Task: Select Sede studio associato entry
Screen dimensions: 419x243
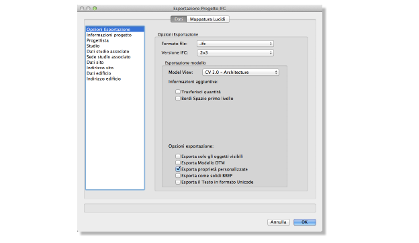Action: point(115,57)
